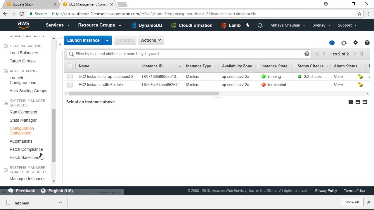
Task: Open Target Groups in sidebar
Action: [x=22, y=61]
